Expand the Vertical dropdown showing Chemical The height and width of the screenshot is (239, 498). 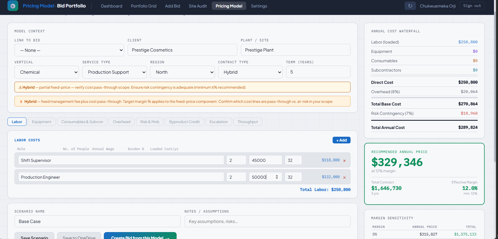[x=47, y=72]
